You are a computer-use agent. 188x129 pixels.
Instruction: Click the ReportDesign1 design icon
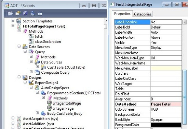click(31, 82)
